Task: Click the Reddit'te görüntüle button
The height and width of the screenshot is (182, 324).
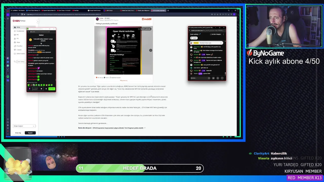Action: (146, 29)
